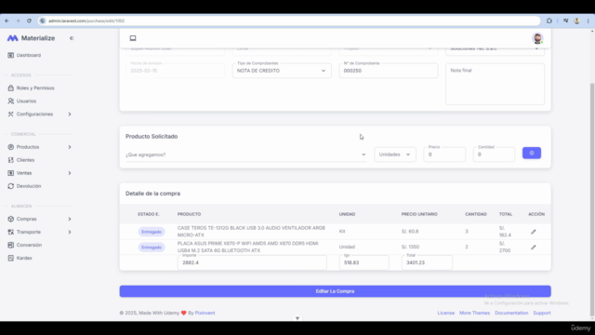Edit the CASE TEROS row with pencil icon

tap(533, 232)
